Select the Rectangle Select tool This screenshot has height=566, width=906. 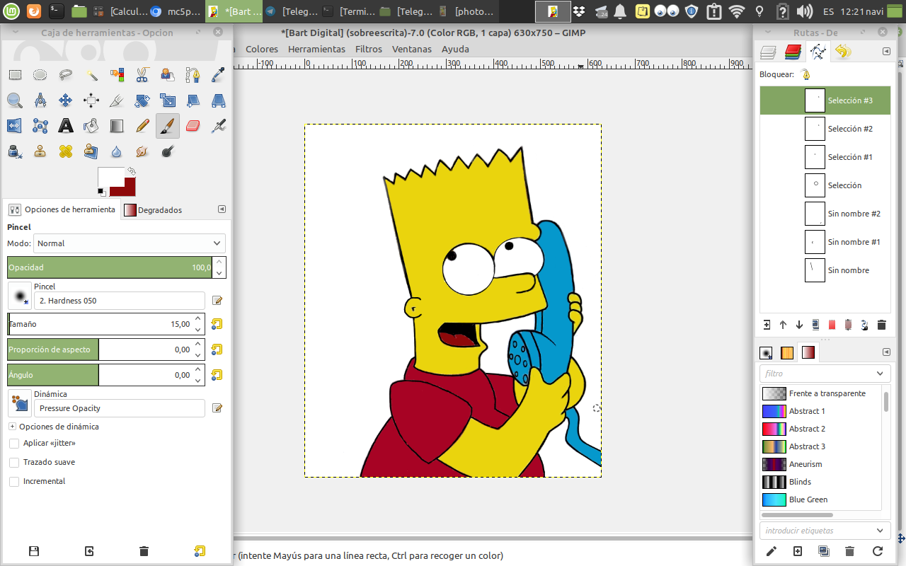15,74
